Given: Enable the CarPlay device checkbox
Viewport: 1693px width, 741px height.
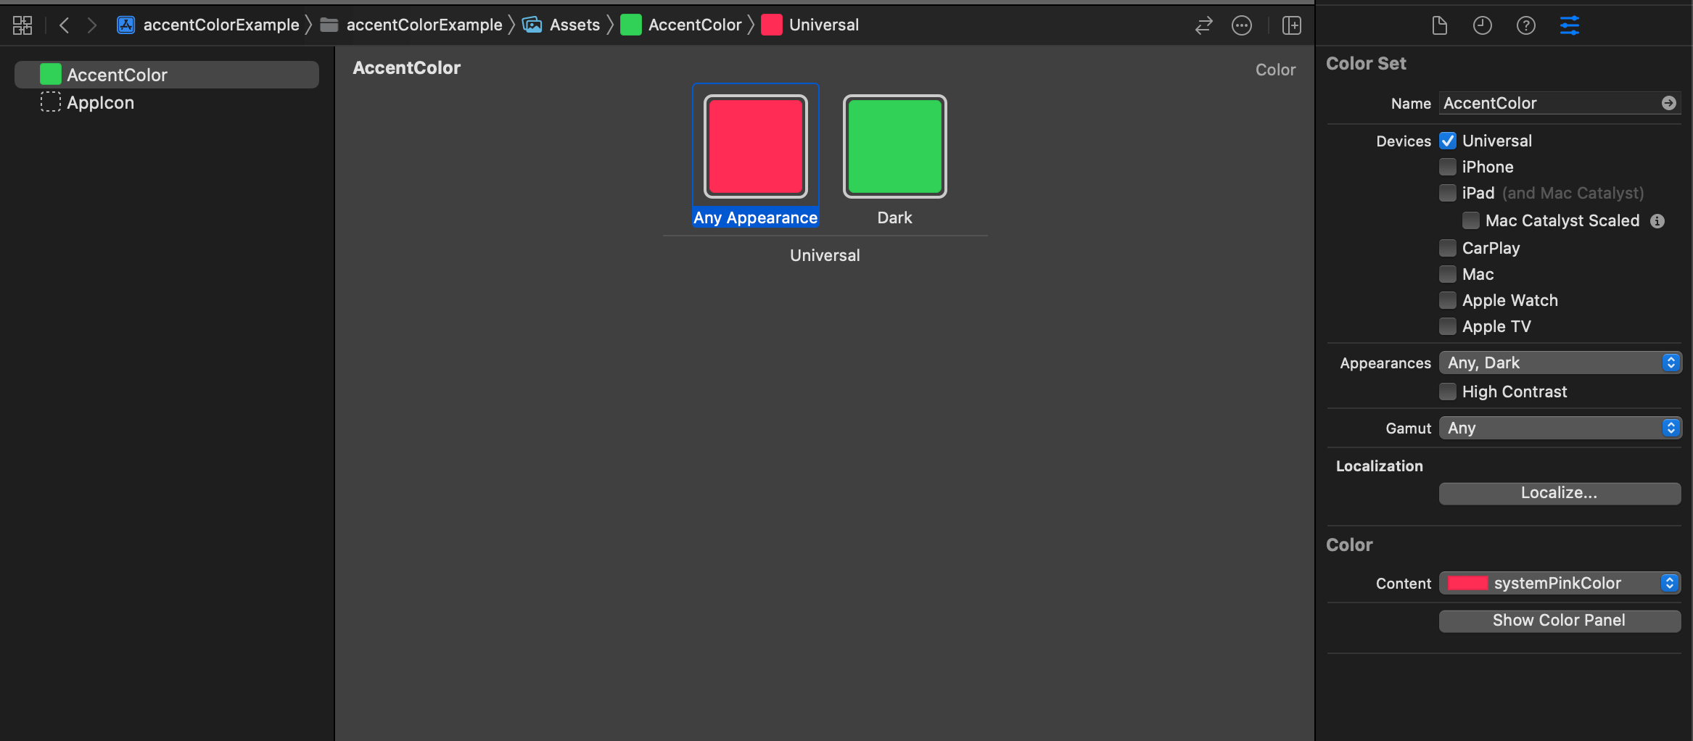Looking at the screenshot, I should (x=1448, y=248).
